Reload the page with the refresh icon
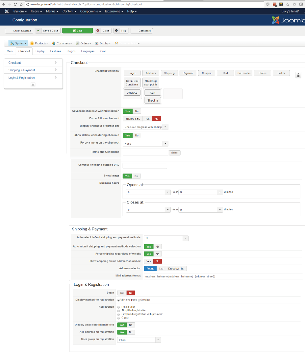305x355 pixels. coord(15,4)
